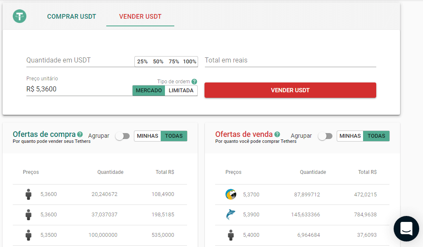Click the person avatar on the 5,3500 offer

[x=28, y=235]
